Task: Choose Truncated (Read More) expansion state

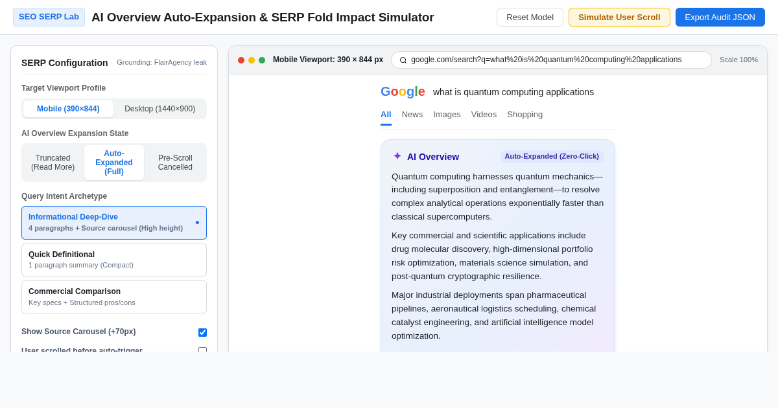Action: pos(53,163)
